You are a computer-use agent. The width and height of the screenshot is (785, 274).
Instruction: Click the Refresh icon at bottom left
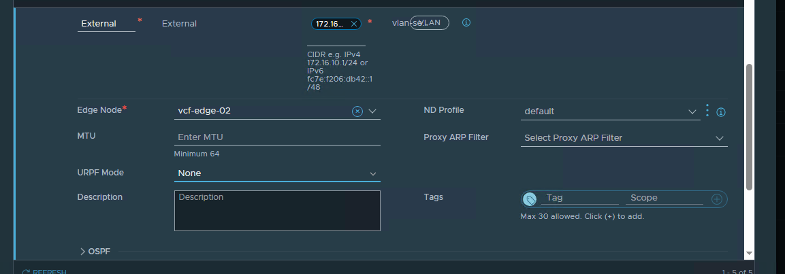coord(26,272)
